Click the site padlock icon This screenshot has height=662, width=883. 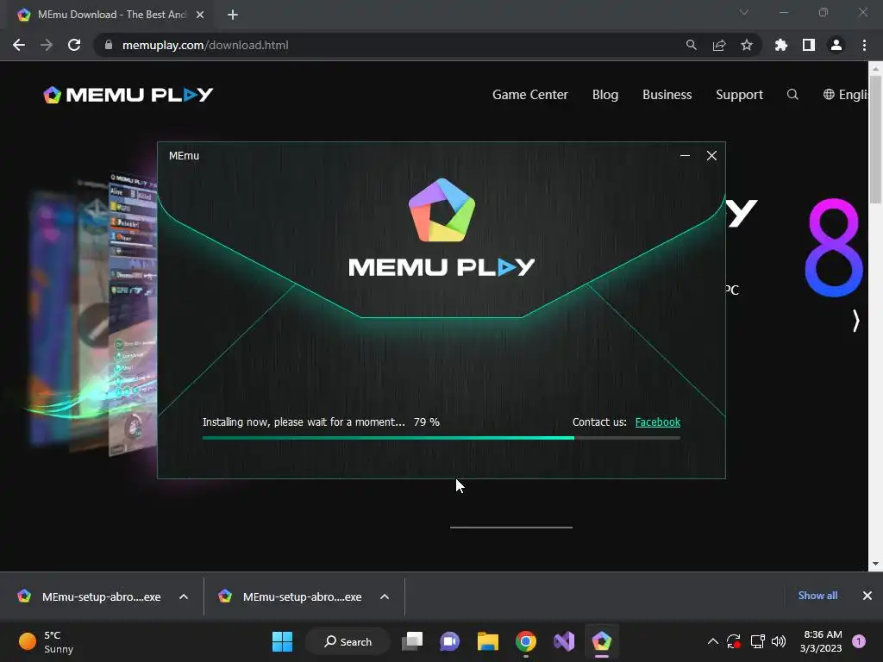click(109, 45)
